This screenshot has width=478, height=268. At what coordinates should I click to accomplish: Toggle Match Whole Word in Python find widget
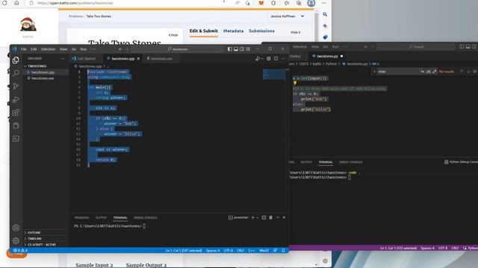pyautogui.click(x=429, y=71)
